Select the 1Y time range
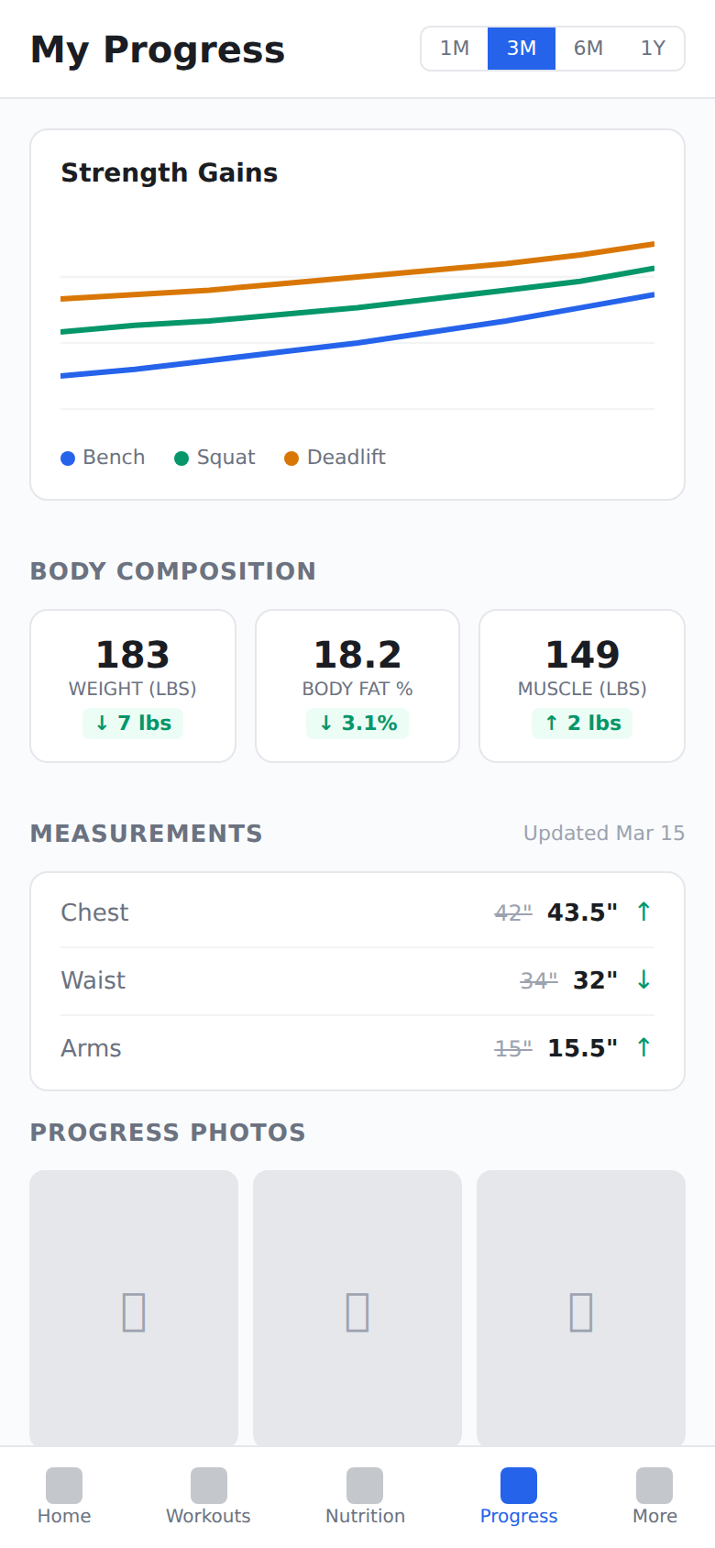This screenshot has width=715, height=1548. [654, 49]
